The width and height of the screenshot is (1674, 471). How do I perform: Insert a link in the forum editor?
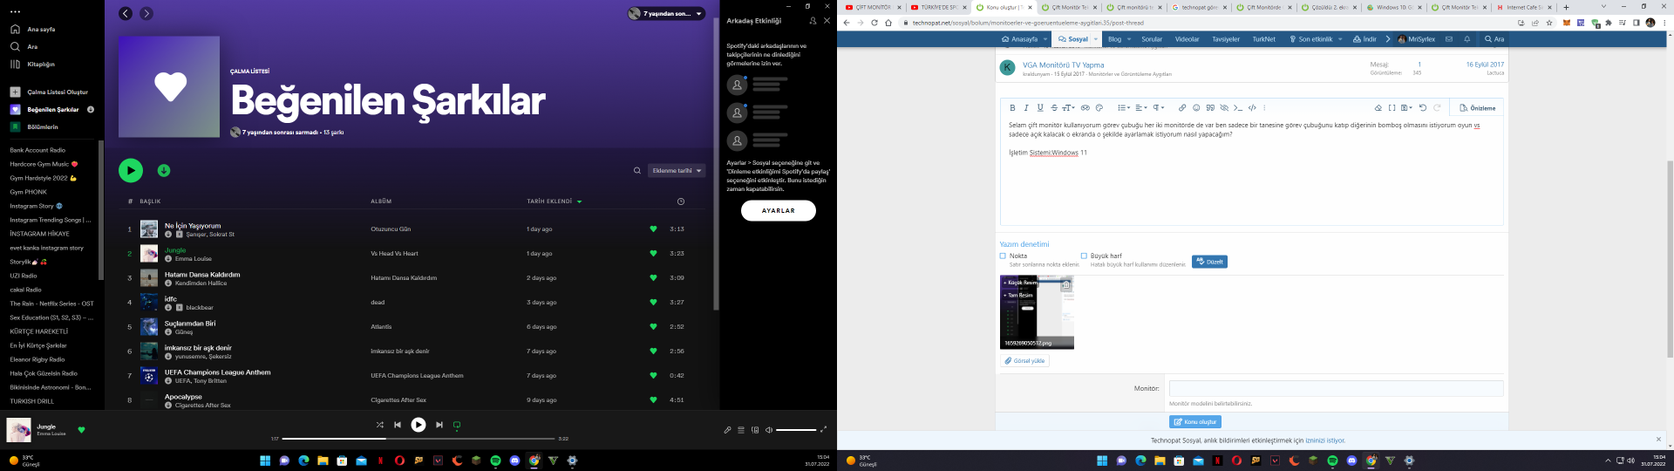coord(1182,108)
